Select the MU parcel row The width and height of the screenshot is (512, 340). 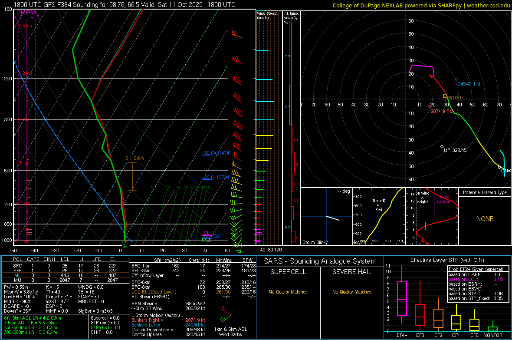(x=65, y=280)
